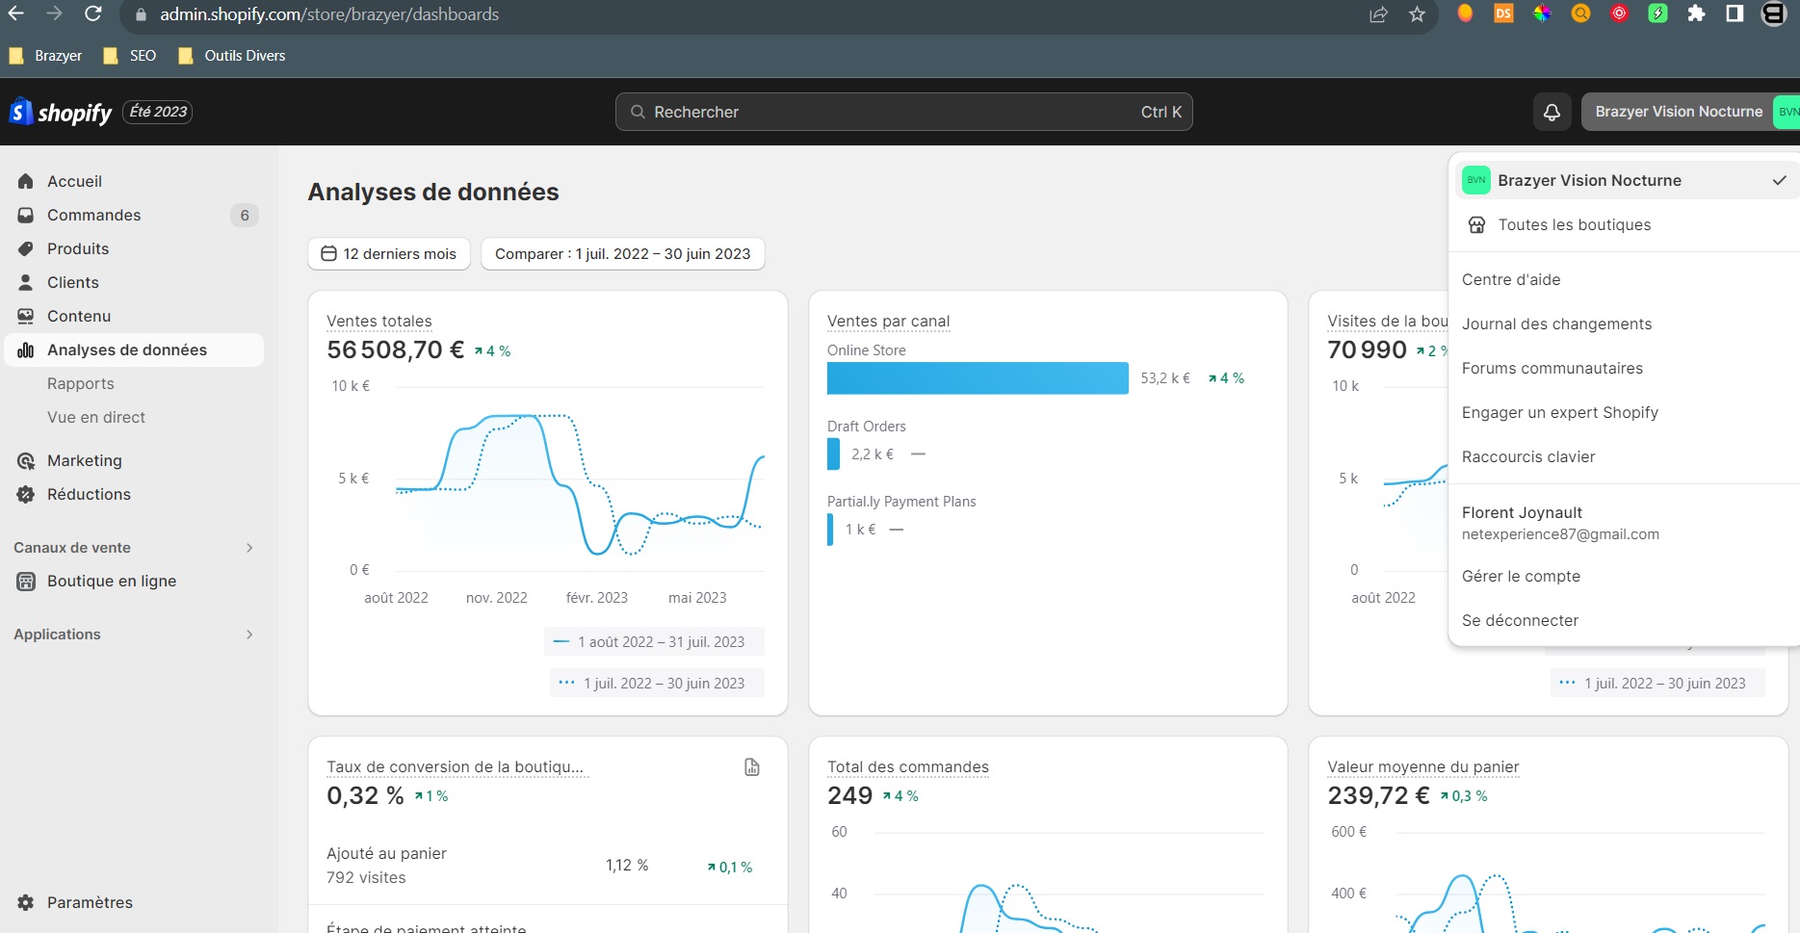Screen dimensions: 1800x933
Task: Open the notifications bell
Action: [x=1552, y=113]
